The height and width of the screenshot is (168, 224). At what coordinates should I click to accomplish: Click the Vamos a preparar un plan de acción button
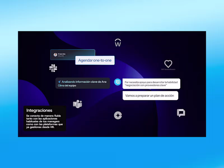150,95
